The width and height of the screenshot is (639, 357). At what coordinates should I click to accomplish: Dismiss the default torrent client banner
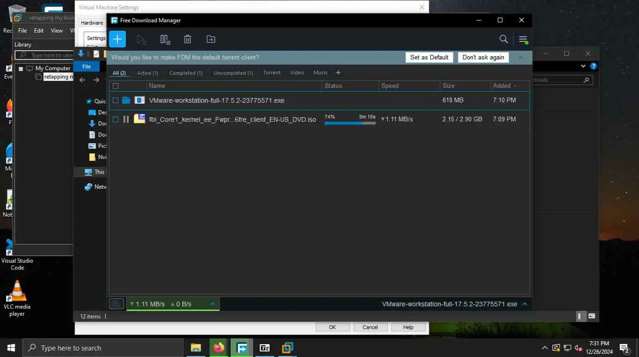pyautogui.click(x=521, y=57)
